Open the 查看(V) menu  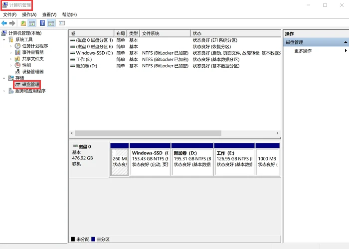click(49, 14)
